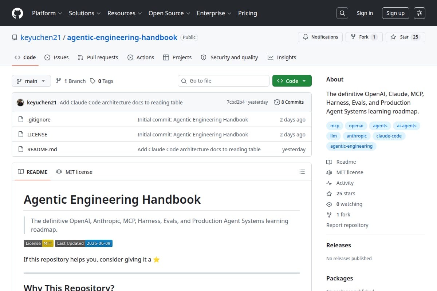
Task: Open the Releases heading link
Action: point(339,245)
